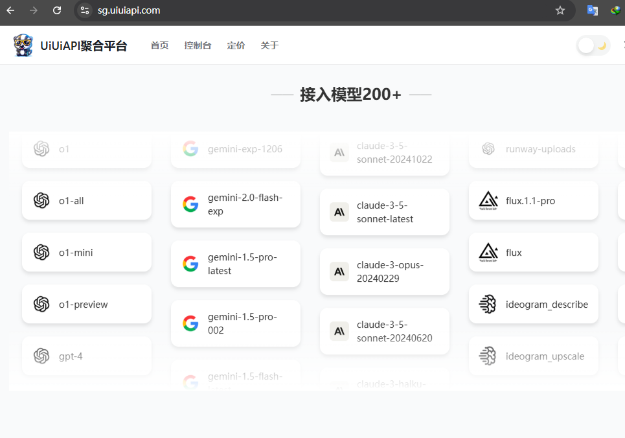Click Anthropic icon beside claude-3-5-sonnet-20241022
This screenshot has height=438, width=625.
(339, 152)
